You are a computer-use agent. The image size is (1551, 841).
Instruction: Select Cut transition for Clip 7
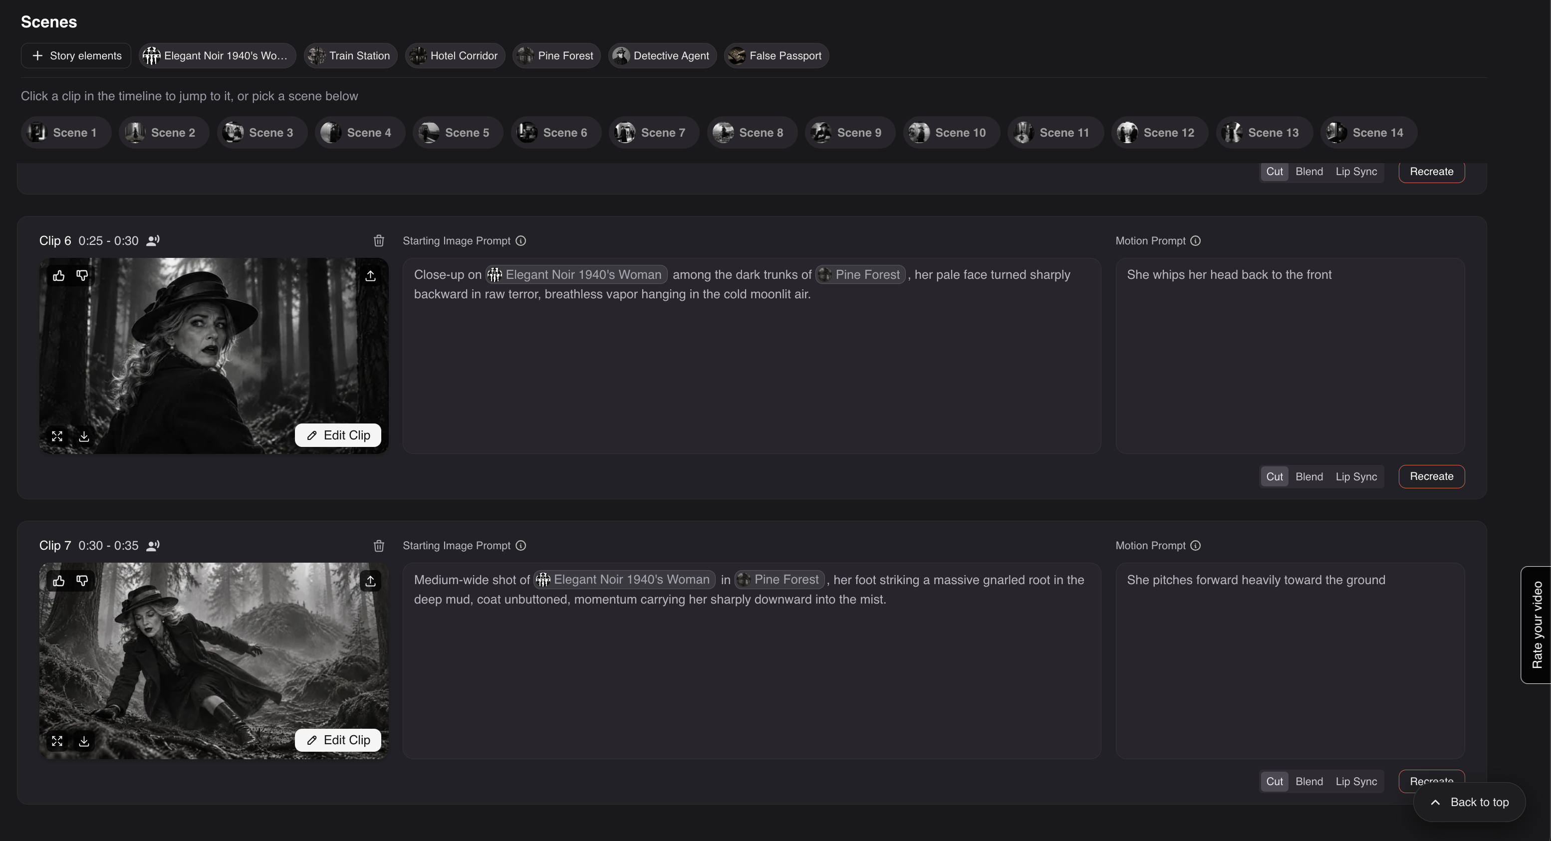(x=1274, y=782)
